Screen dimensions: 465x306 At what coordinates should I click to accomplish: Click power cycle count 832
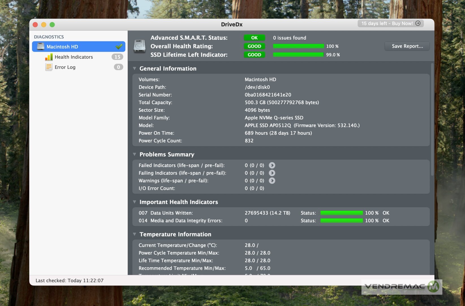[249, 141]
